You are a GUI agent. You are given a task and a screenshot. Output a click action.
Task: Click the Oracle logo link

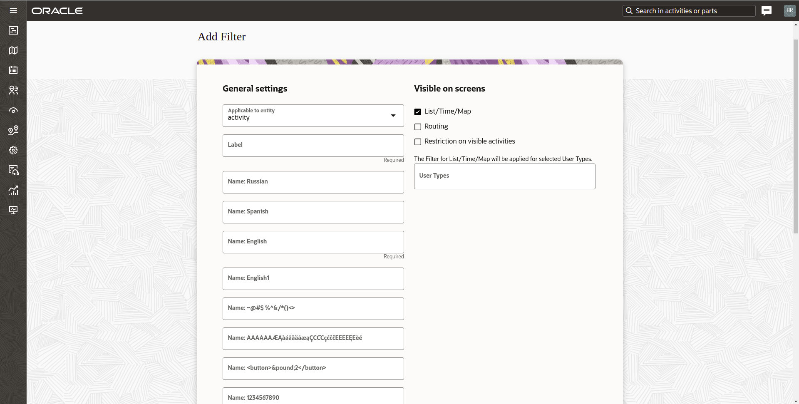57,11
